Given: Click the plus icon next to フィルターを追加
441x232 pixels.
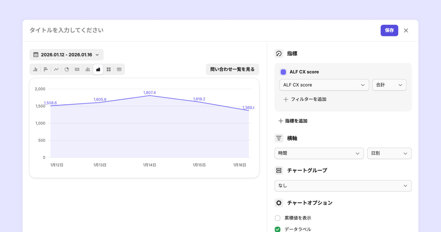Looking at the screenshot, I should [x=286, y=99].
